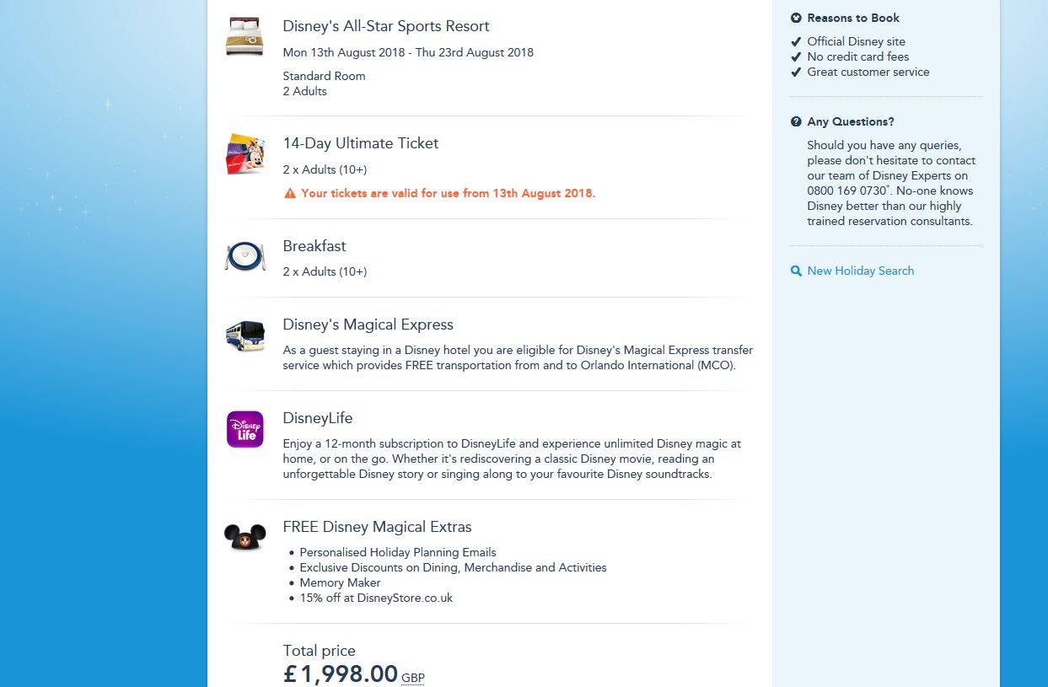Image resolution: width=1048 pixels, height=687 pixels.
Task: Click the checkmark next to No credit card fees
Action: point(796,56)
